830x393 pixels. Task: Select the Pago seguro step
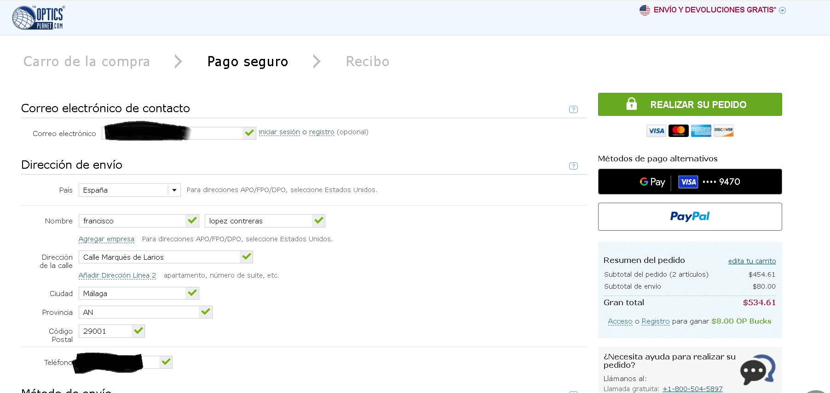coord(248,62)
